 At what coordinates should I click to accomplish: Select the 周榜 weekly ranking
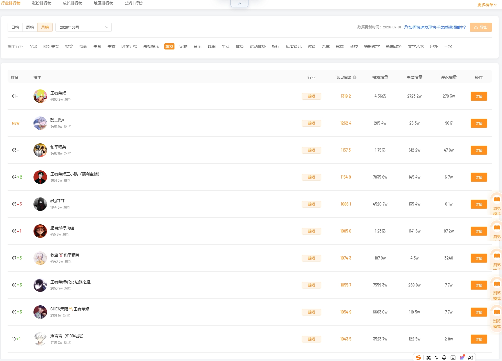click(x=30, y=27)
